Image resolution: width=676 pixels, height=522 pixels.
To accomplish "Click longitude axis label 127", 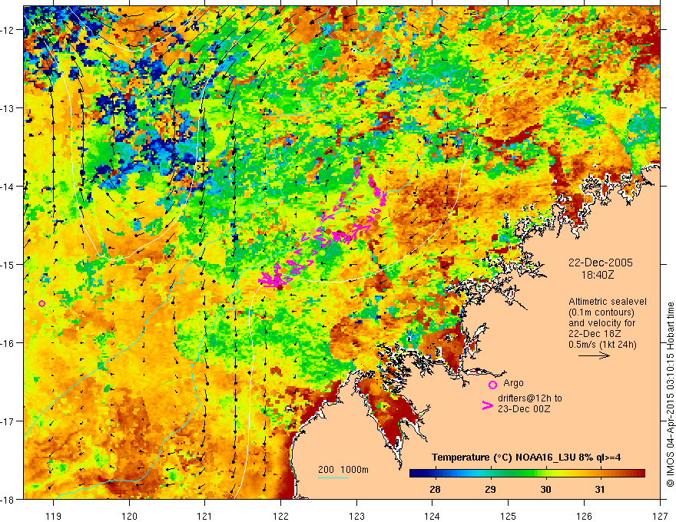I will (x=660, y=516).
